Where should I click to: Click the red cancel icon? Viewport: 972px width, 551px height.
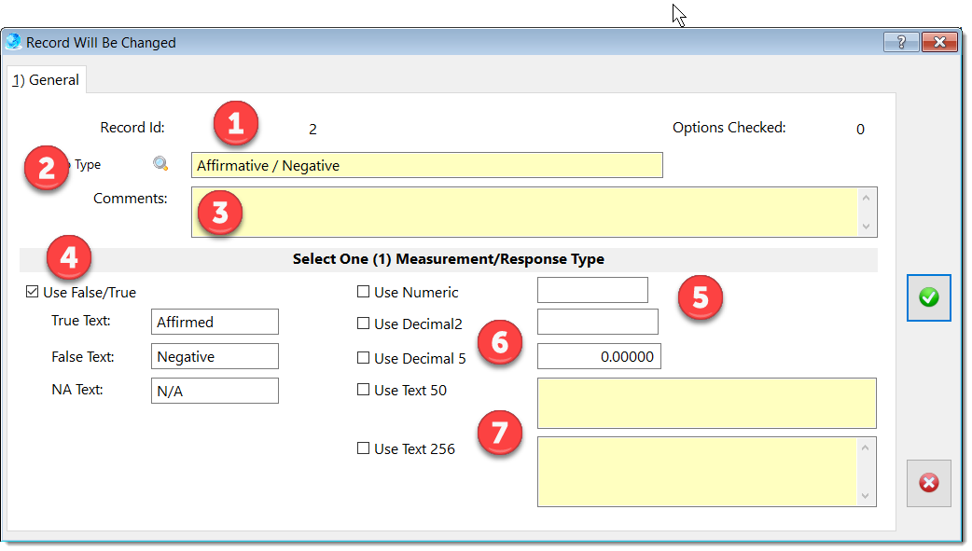tap(928, 483)
